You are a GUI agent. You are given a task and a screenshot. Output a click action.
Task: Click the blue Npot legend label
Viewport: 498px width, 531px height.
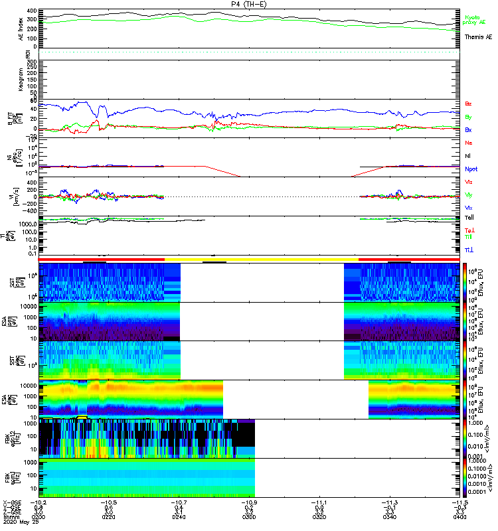point(471,169)
